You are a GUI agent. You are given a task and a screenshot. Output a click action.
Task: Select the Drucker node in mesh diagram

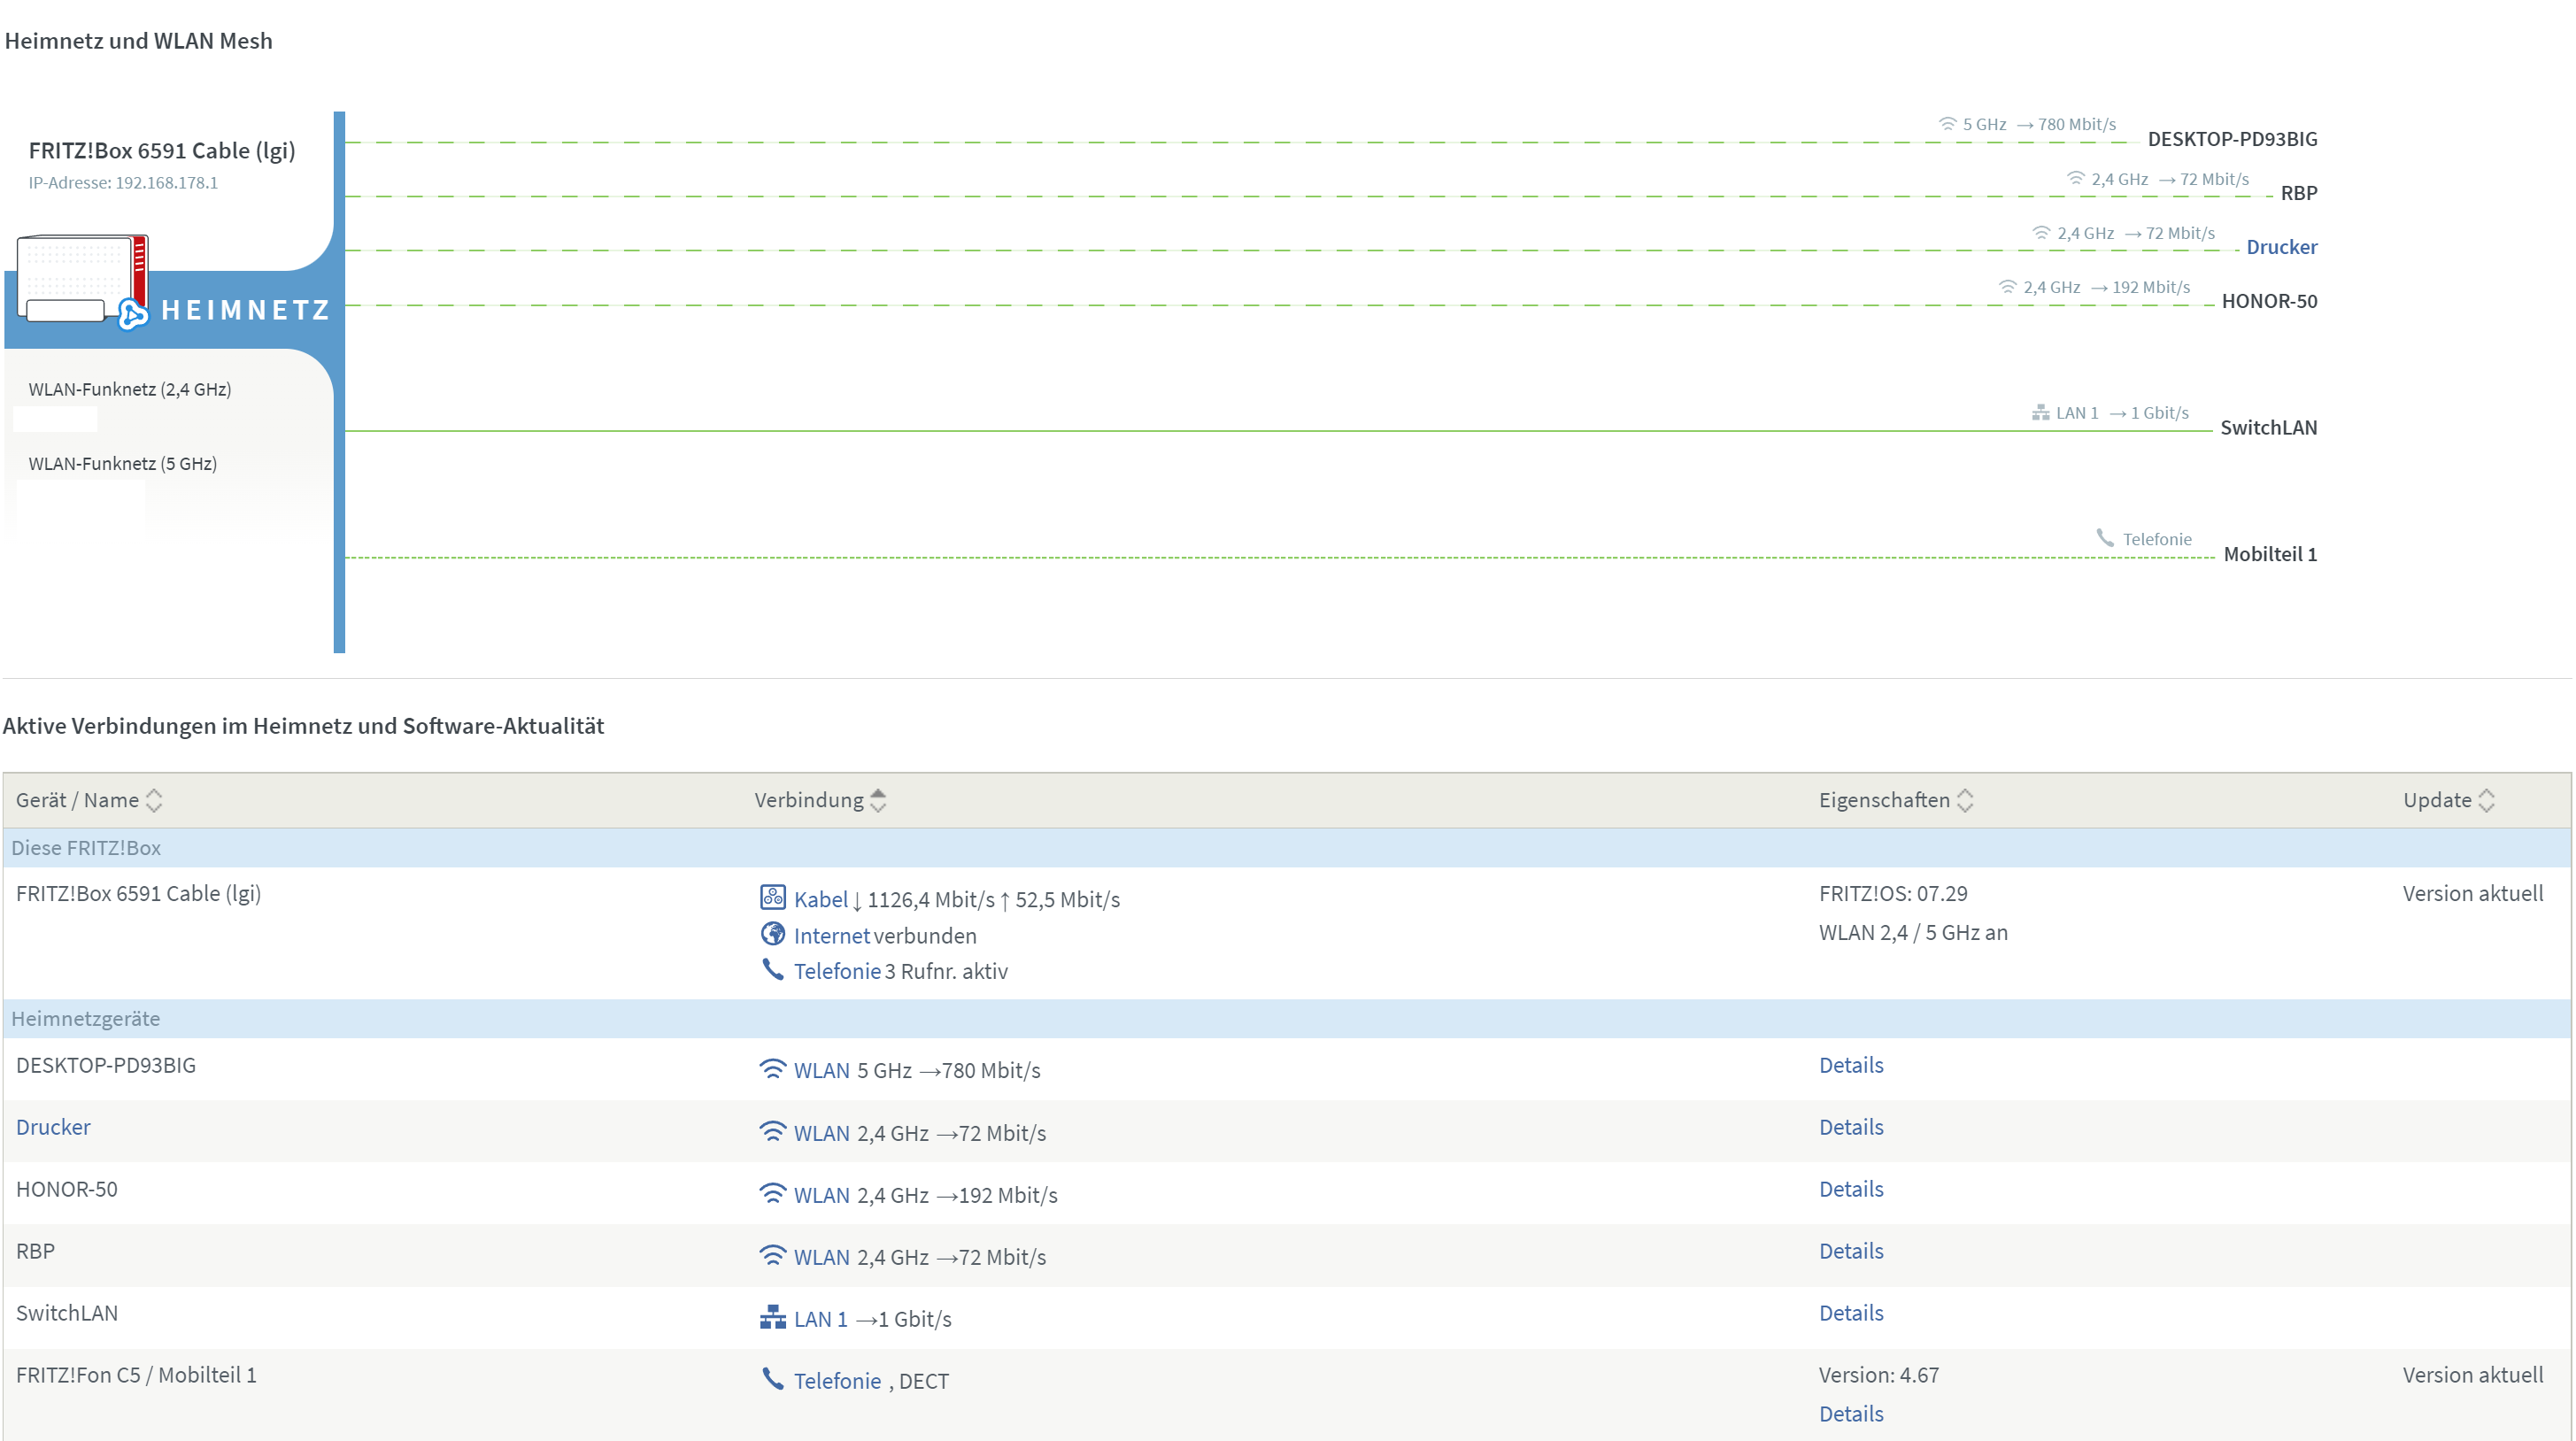[2281, 247]
